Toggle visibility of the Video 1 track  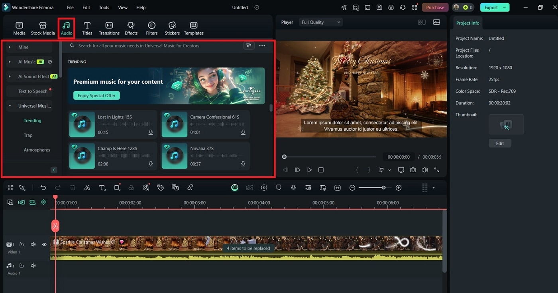tap(44, 244)
